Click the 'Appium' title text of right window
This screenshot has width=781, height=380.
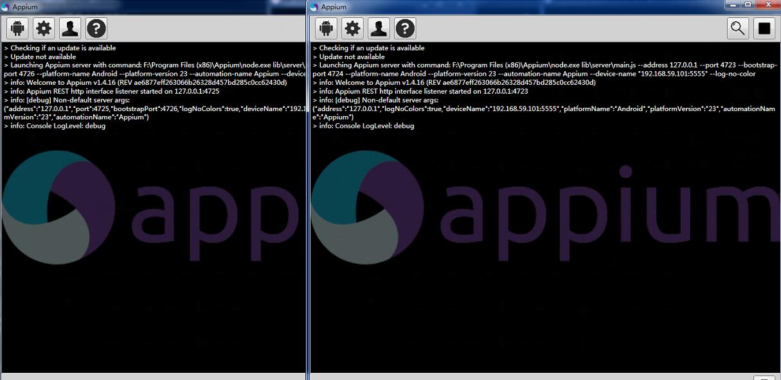pyautogui.click(x=334, y=7)
